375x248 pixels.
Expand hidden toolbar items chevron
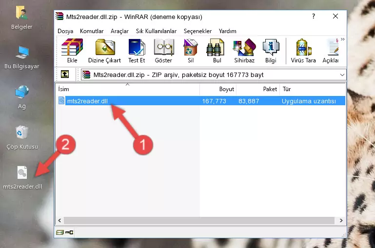pyautogui.click(x=343, y=39)
